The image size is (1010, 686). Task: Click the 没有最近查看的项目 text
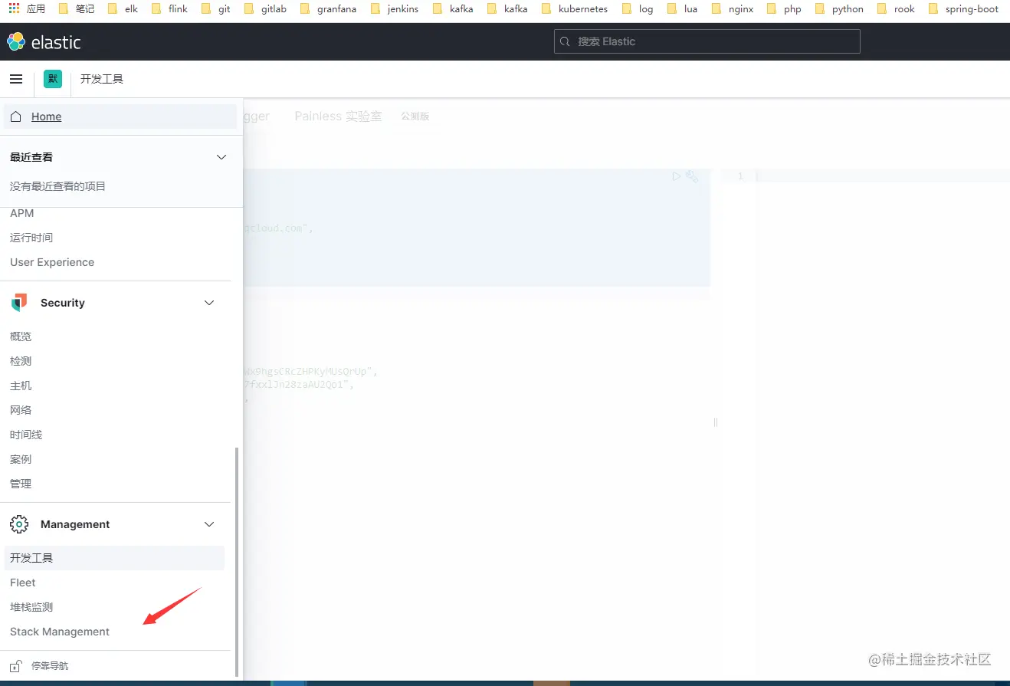(57, 186)
